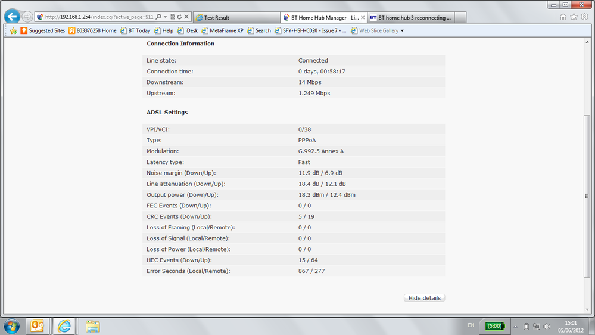Open the browser Tools gear icon
Viewport: 595px width, 335px height.
584,17
